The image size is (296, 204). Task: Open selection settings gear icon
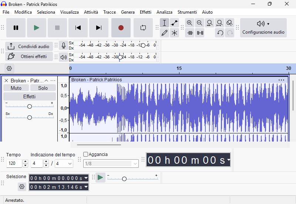click(22, 187)
